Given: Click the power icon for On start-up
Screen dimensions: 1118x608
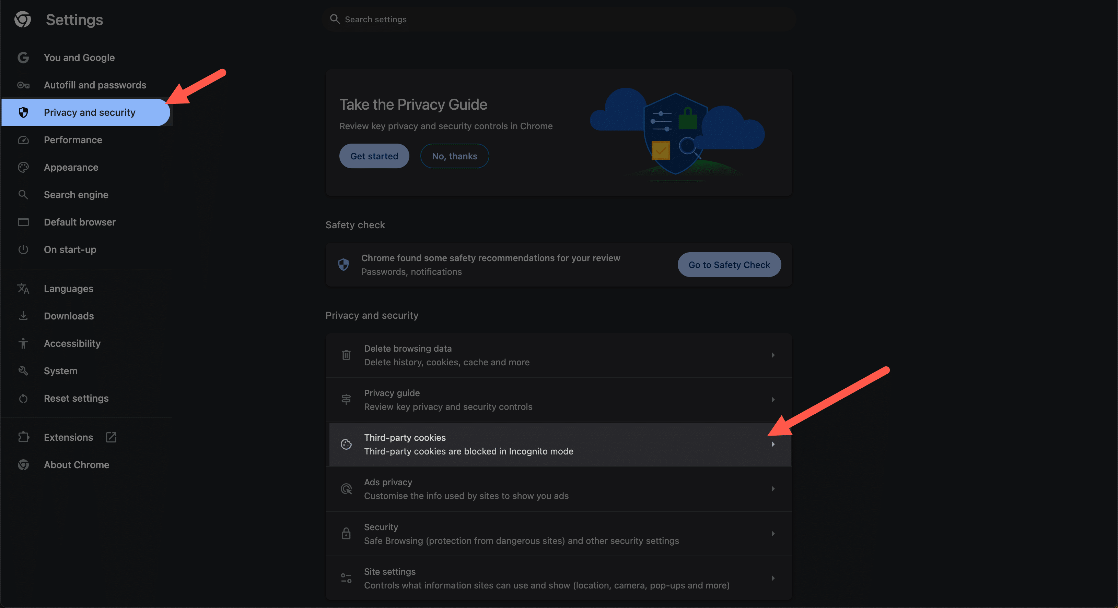Looking at the screenshot, I should pyautogui.click(x=23, y=249).
